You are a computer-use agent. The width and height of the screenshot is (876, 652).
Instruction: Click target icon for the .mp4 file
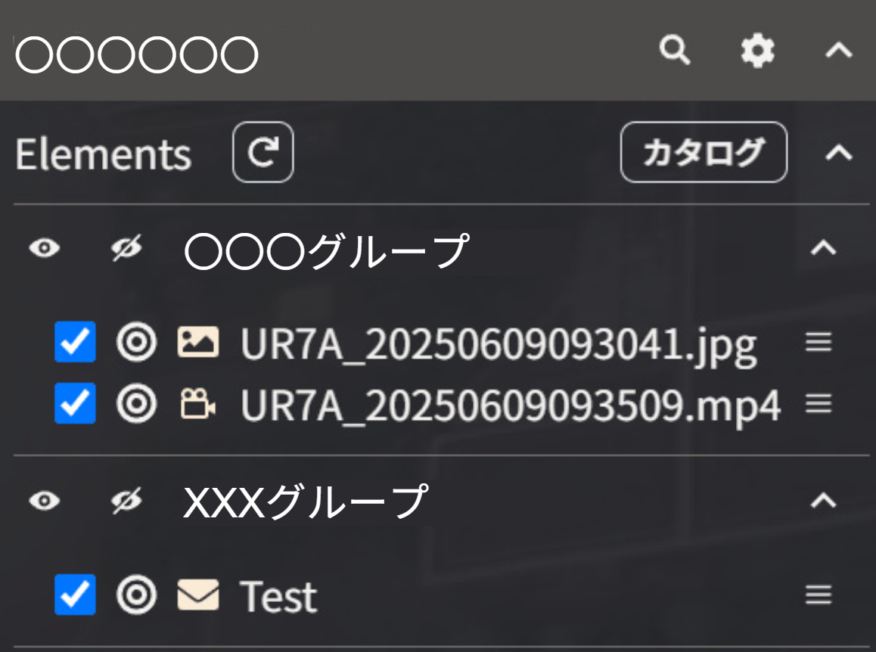click(136, 404)
